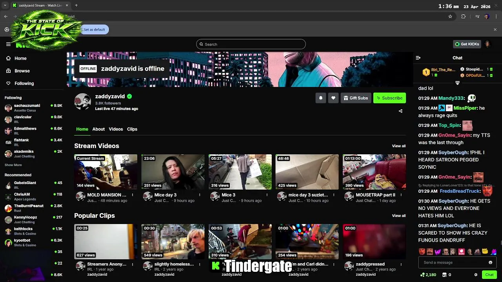The height and width of the screenshot is (282, 502).
Task: Click the notification bell for zaddyzavid
Action: pyautogui.click(x=321, y=98)
